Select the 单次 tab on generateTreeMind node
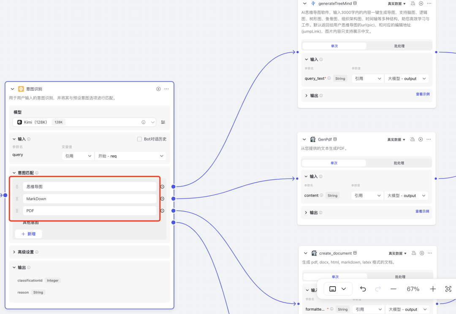456x314 pixels. [334, 45]
